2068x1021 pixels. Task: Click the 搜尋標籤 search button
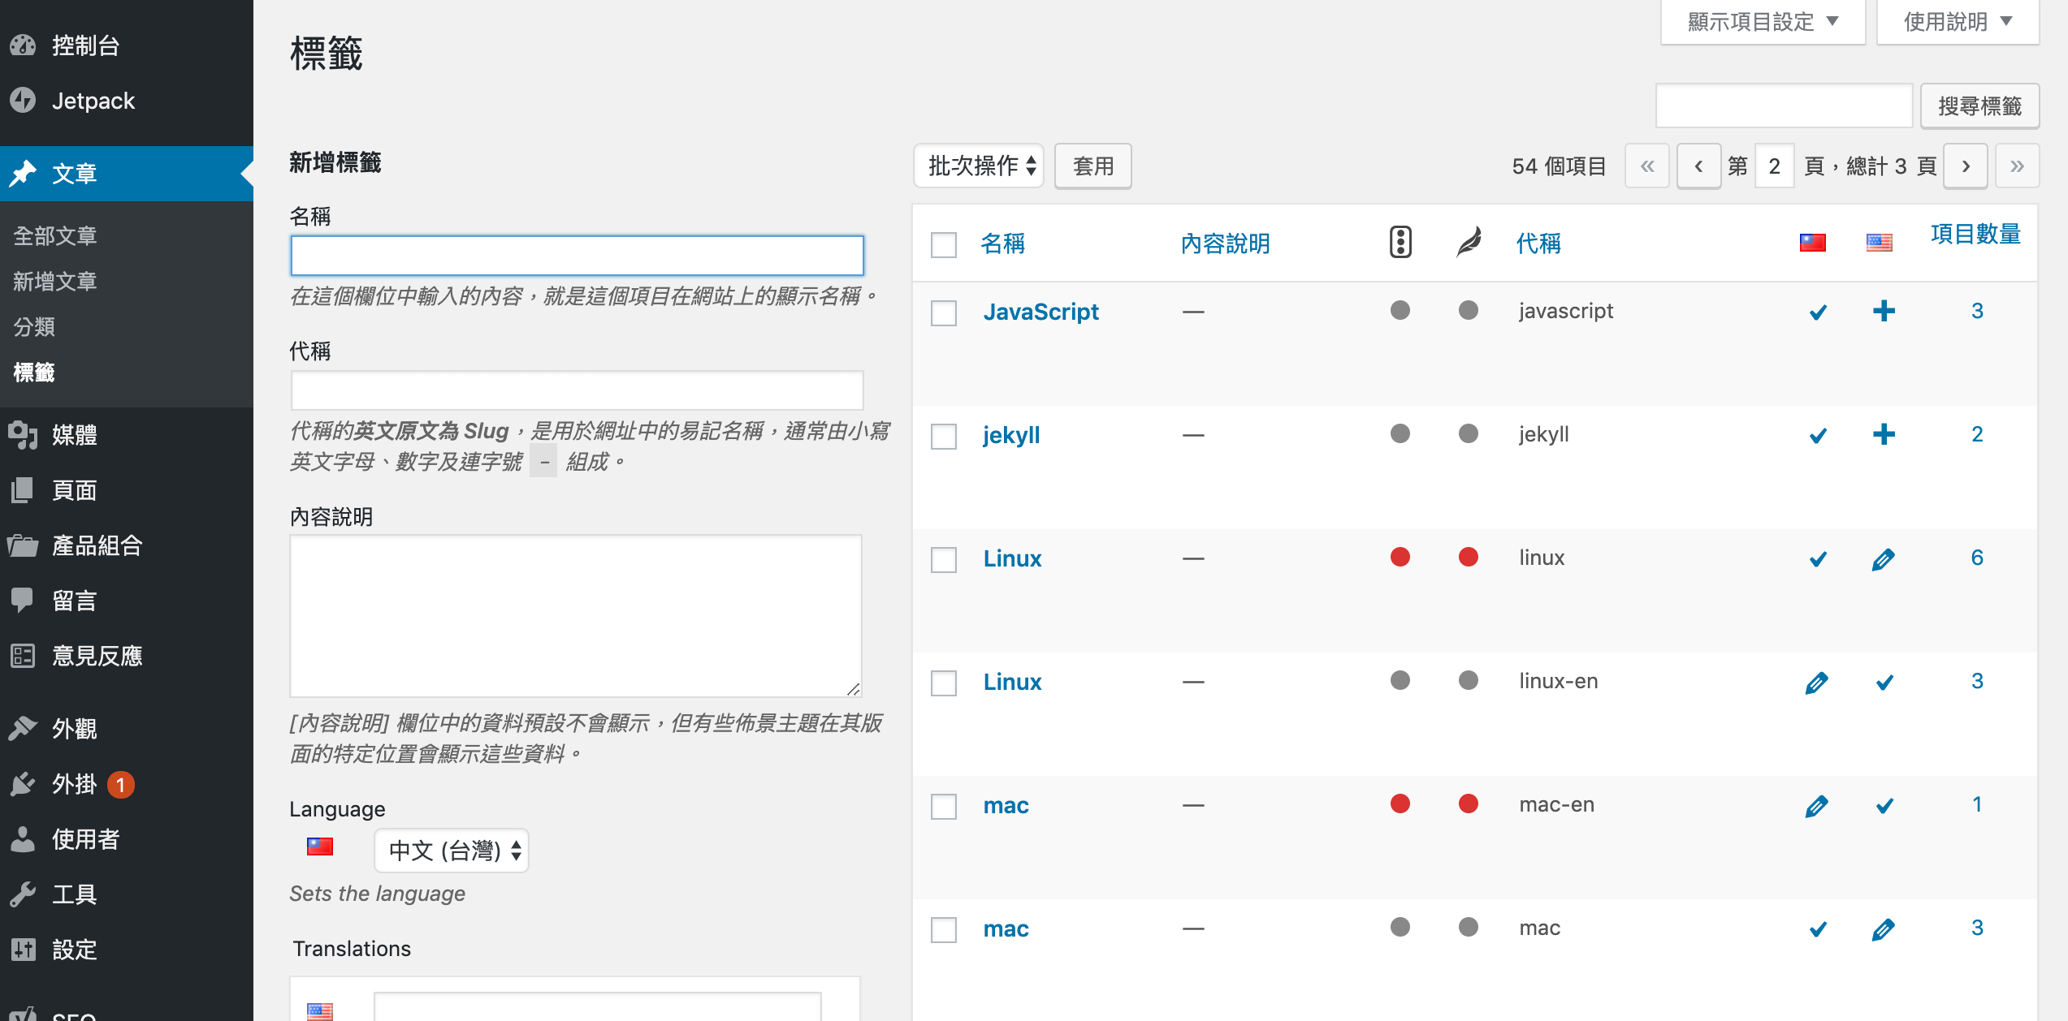[x=1979, y=106]
